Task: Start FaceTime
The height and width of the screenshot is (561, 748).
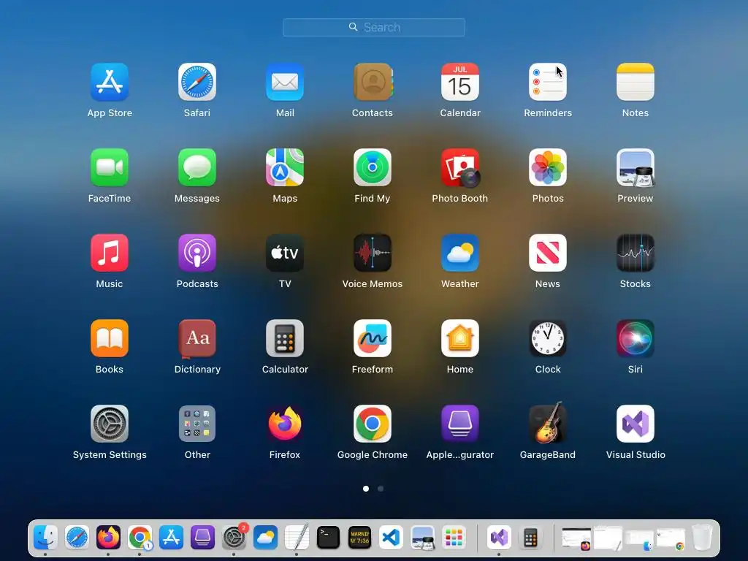Action: (110, 167)
